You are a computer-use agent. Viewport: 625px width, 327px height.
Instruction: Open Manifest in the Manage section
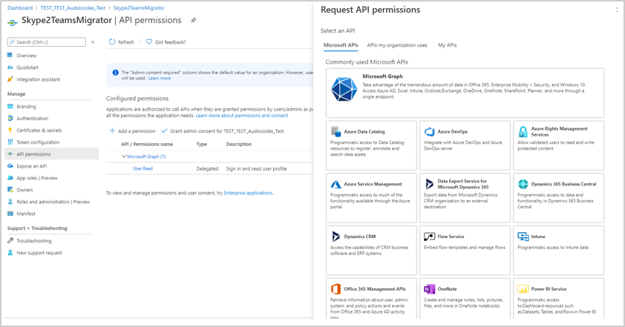click(x=26, y=214)
